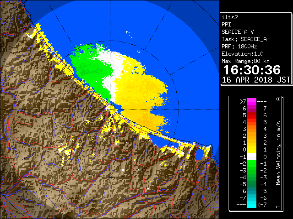Click the 16:30:36 timestamp
Image resolution: width=293 pixels, height=219 pixels.
pyautogui.click(x=252, y=70)
